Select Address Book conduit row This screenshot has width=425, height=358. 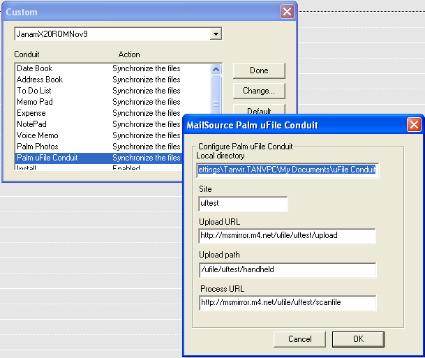[x=63, y=80]
